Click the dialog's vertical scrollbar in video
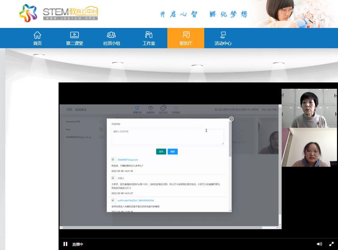 230,139
